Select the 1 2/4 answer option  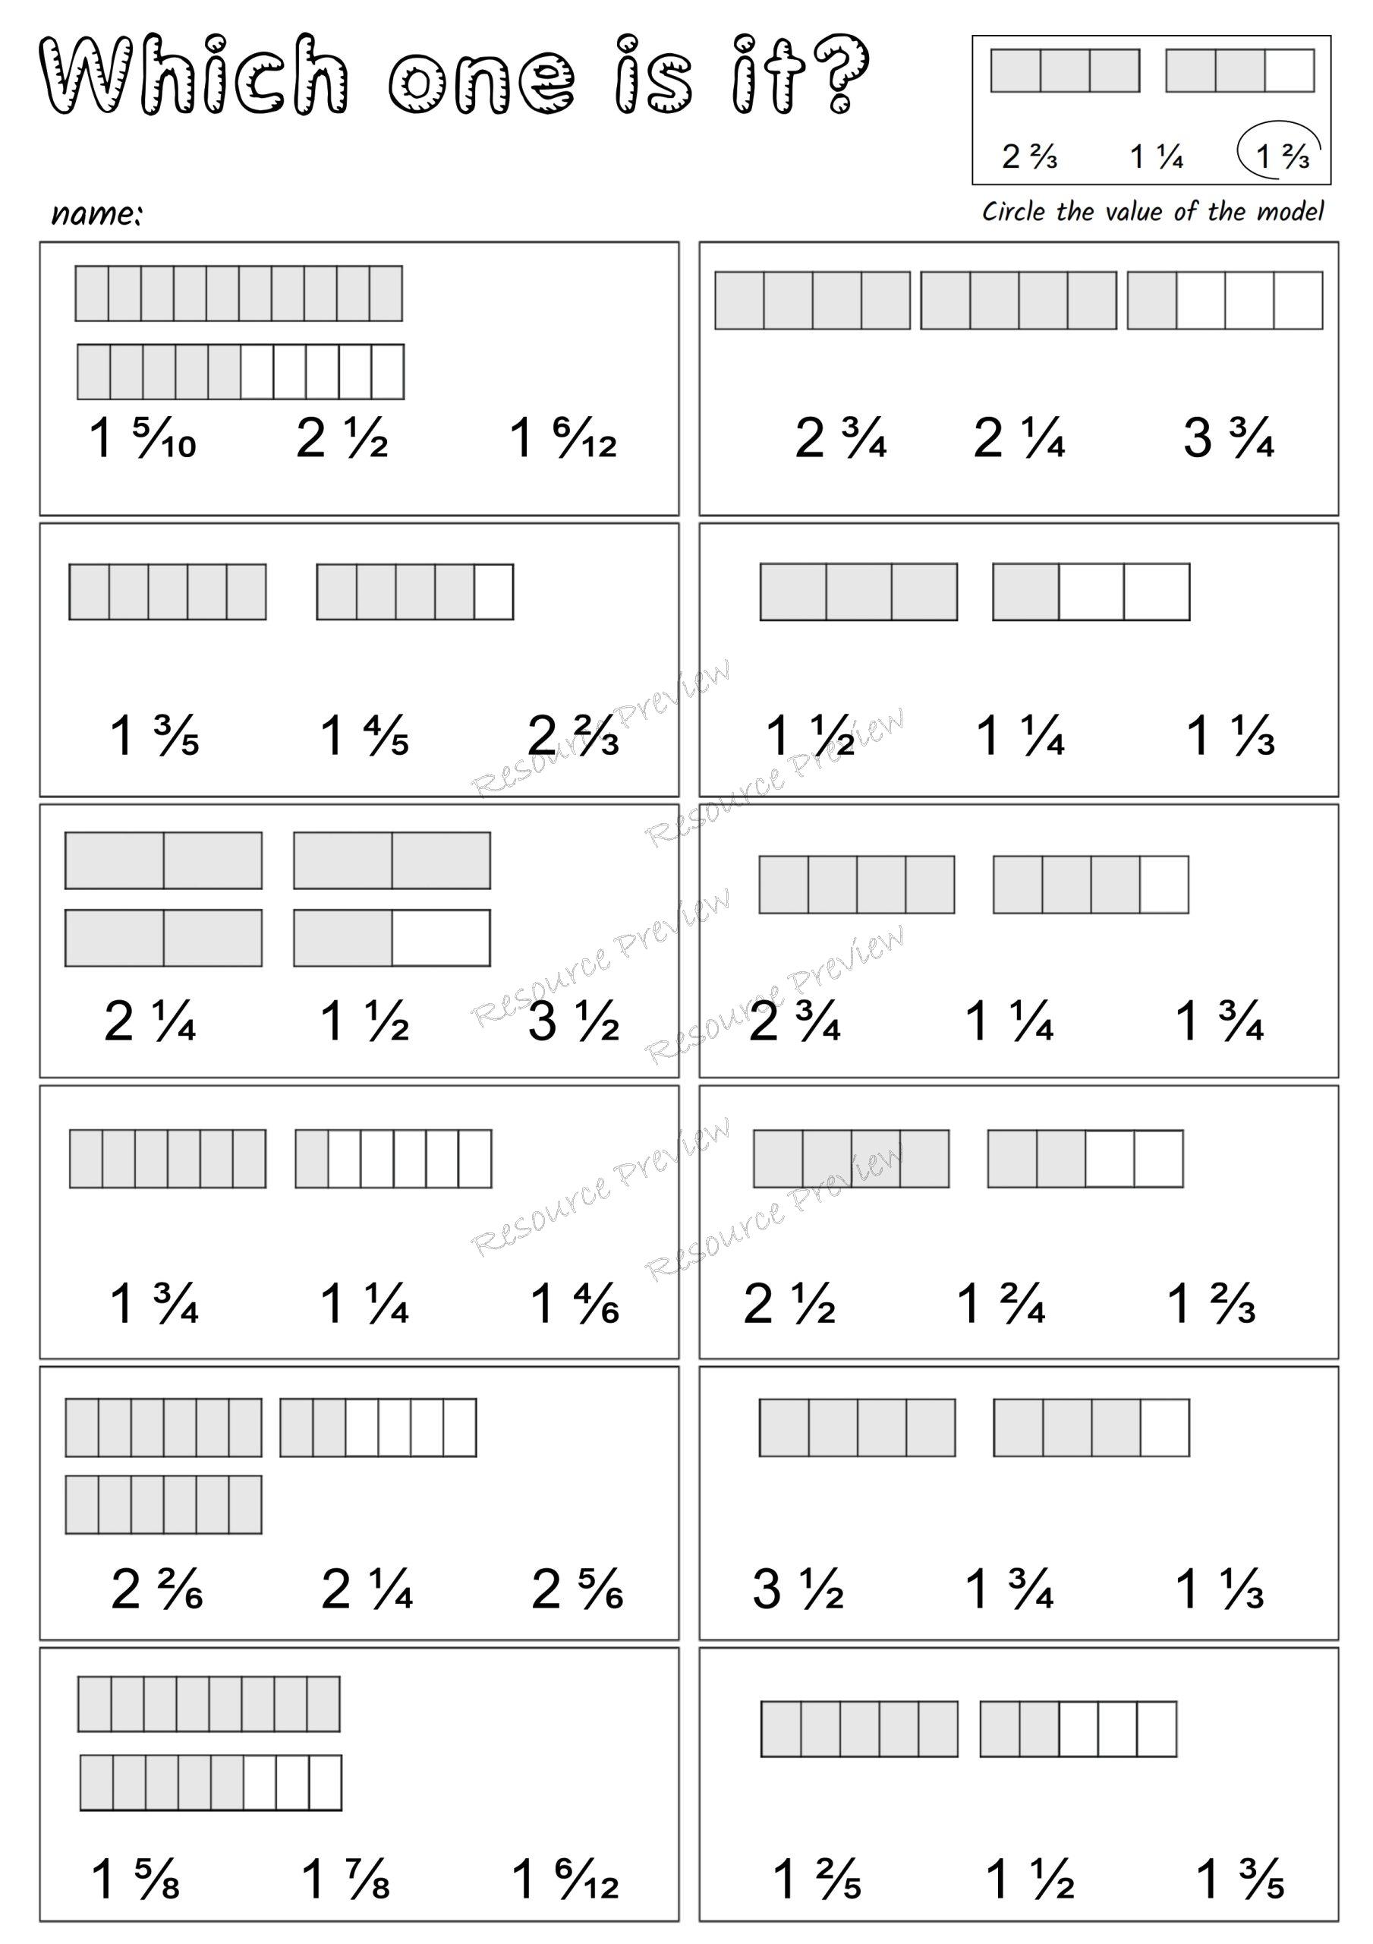tap(1000, 1303)
